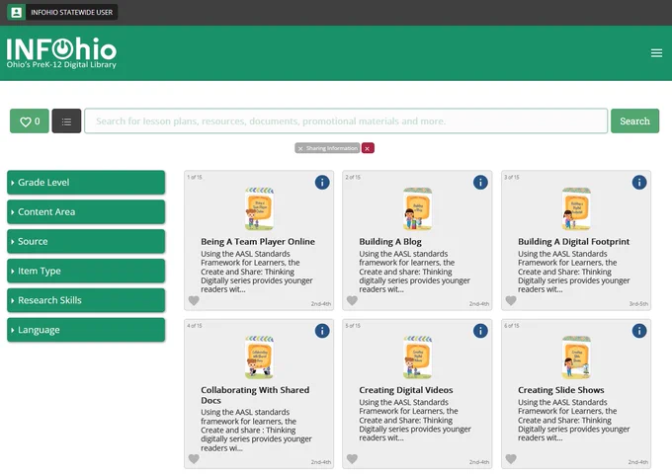Expand the Source filter
Viewport: 672px width, 476px height.
click(x=86, y=242)
